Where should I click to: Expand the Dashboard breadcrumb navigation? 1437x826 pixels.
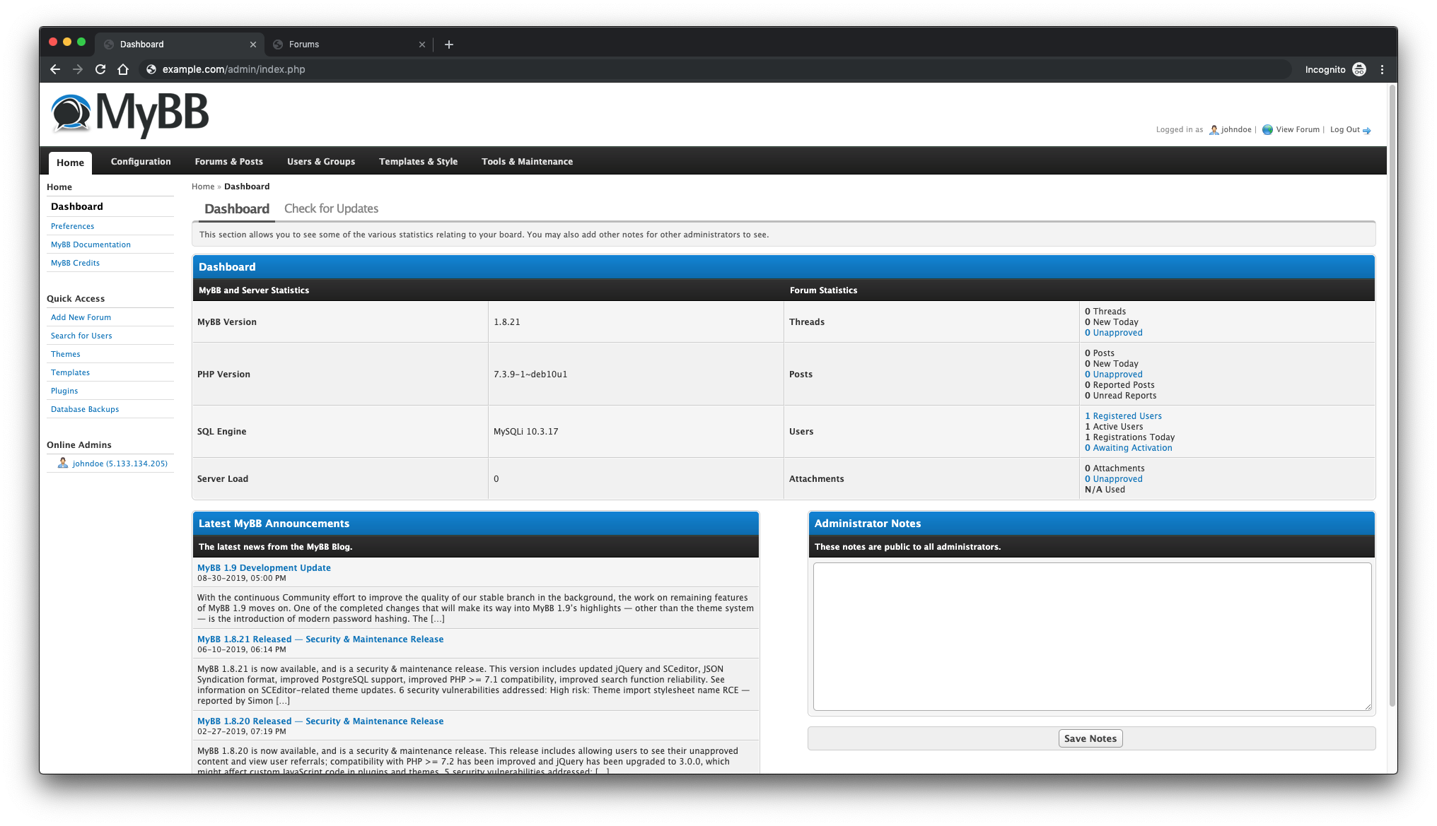[246, 185]
